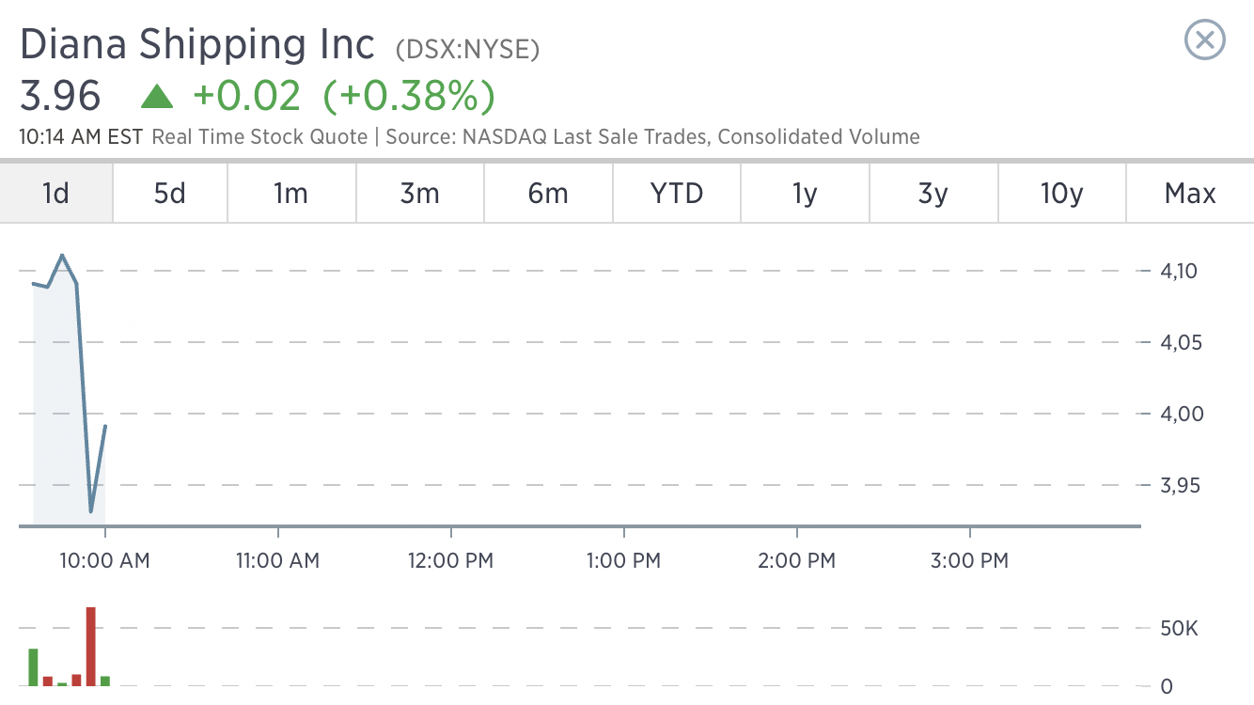Select the 6m timeframe tab
The height and width of the screenshot is (705, 1254).
(x=549, y=194)
